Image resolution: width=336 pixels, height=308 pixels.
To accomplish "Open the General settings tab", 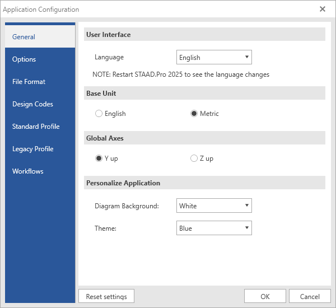I will tap(40, 36).
